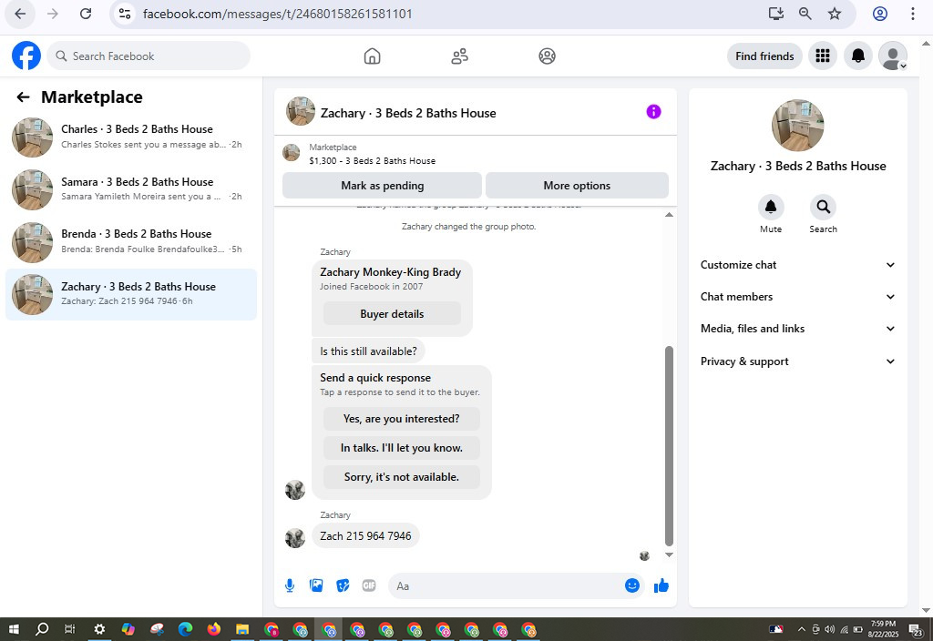
Task: Go back with Marketplace arrow
Action: click(x=23, y=97)
